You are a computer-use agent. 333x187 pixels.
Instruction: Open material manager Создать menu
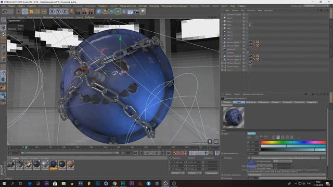coord(15,158)
